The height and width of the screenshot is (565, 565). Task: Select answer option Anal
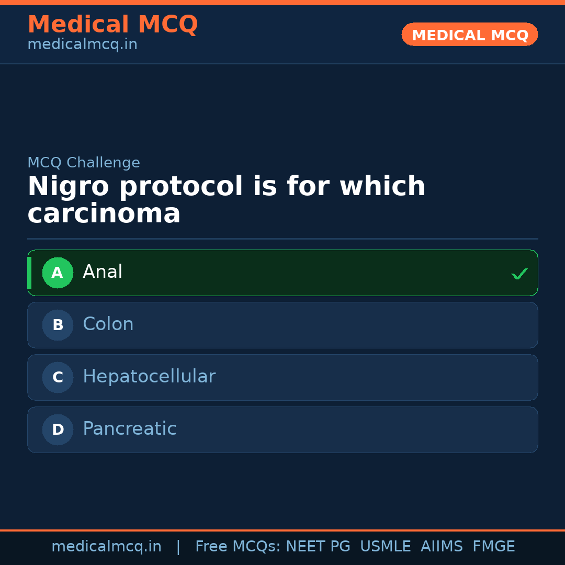point(282,273)
